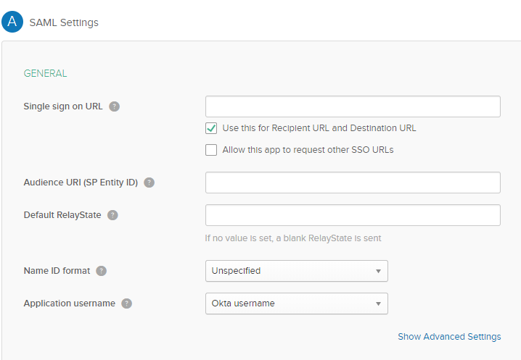This screenshot has width=521, height=360.
Task: Uncheck Use this for Recipient URL and Destination URL
Action: tap(211, 128)
